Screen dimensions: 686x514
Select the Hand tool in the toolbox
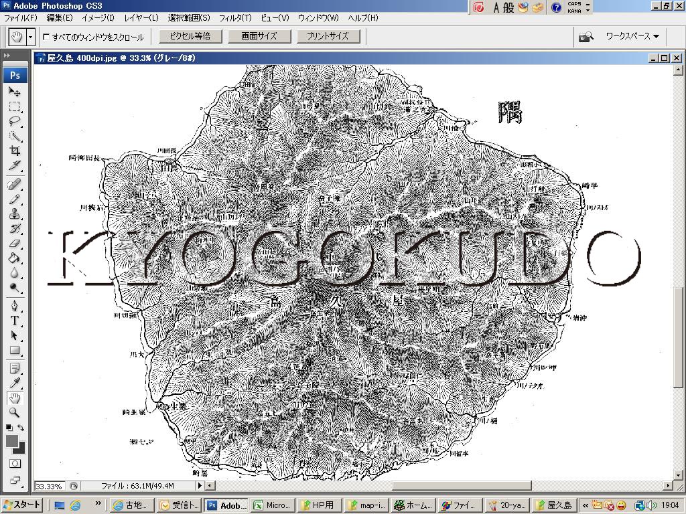coord(15,398)
